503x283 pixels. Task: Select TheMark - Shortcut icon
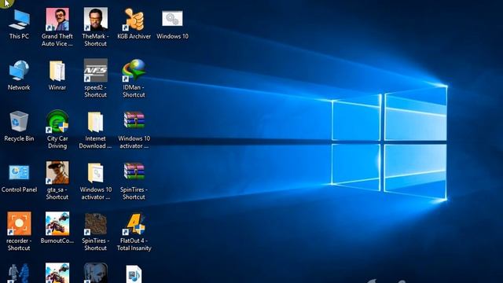95,19
